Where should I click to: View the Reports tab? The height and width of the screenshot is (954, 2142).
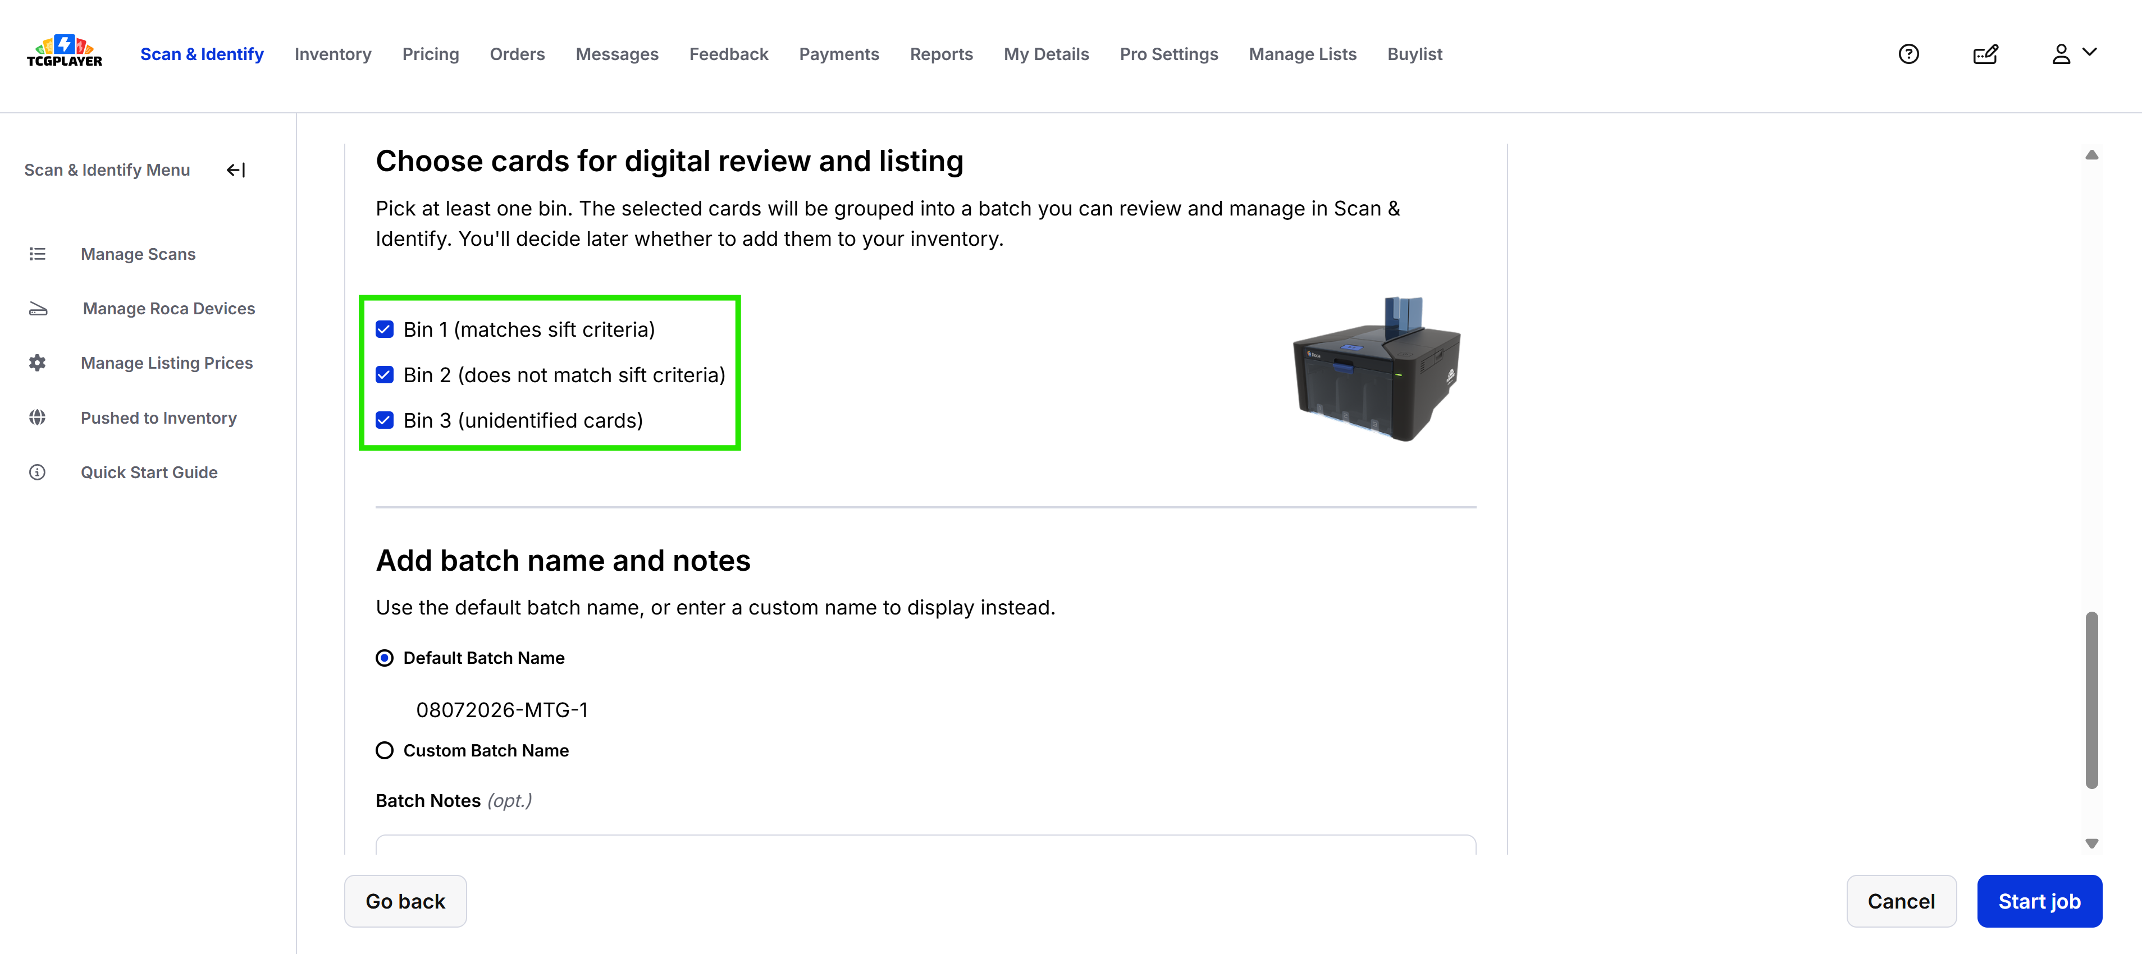[941, 54]
